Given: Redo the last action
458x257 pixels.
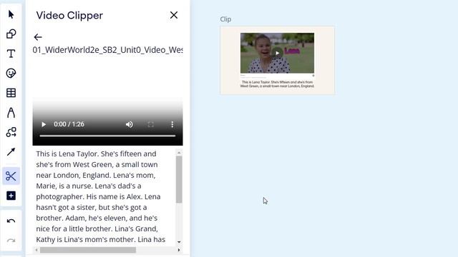Looking at the screenshot, I should pyautogui.click(x=11, y=241).
